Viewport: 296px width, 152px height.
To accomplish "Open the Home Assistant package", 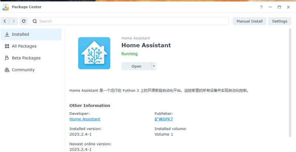I will tap(136, 66).
